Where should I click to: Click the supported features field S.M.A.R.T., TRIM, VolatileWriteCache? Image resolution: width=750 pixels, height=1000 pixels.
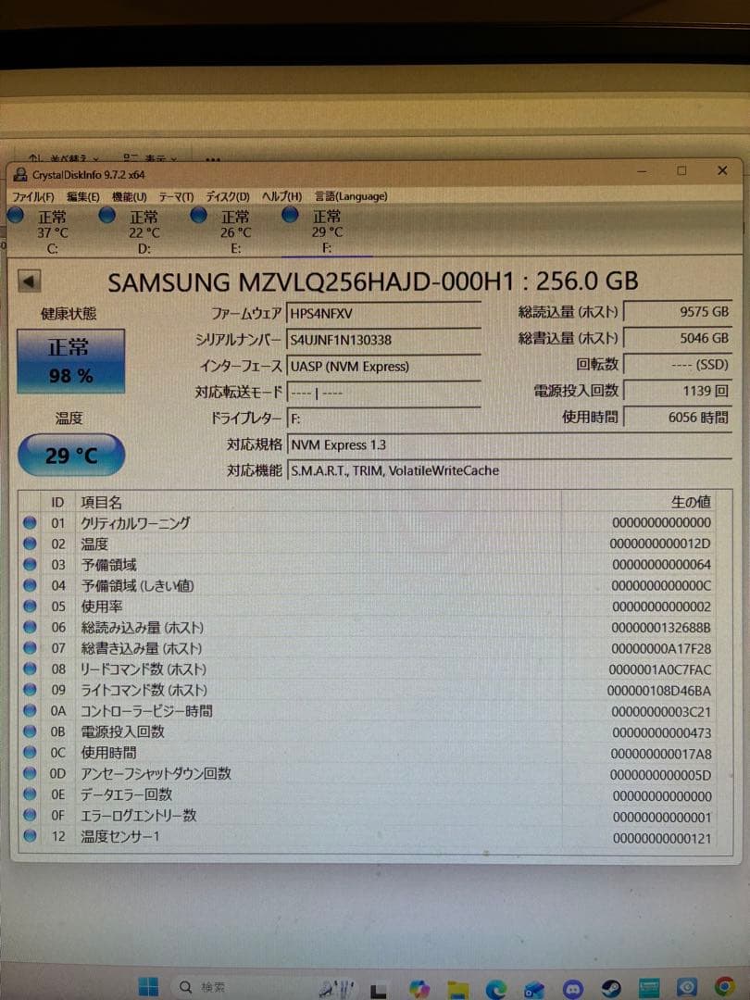pos(509,470)
